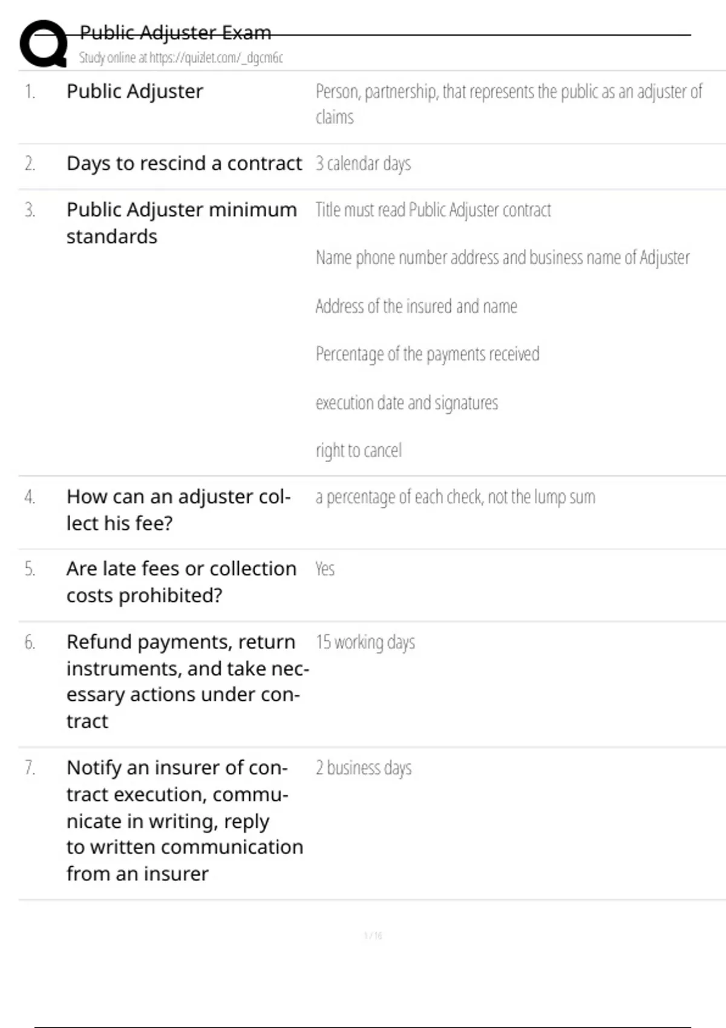Select 'Percentage of the payments received' text
Viewport: 726px width, 1028px height.
click(x=427, y=354)
